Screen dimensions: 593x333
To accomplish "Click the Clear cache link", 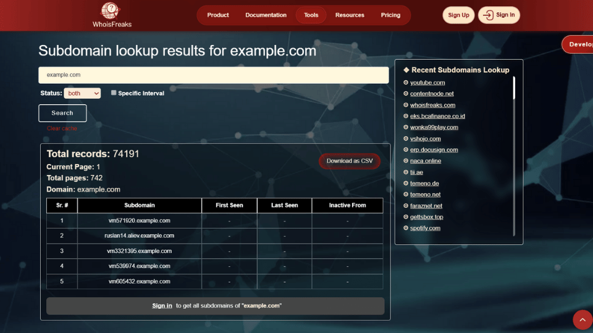I will tap(62, 128).
